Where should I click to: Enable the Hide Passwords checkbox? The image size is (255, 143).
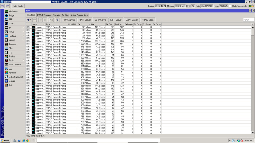[x=230, y=6]
